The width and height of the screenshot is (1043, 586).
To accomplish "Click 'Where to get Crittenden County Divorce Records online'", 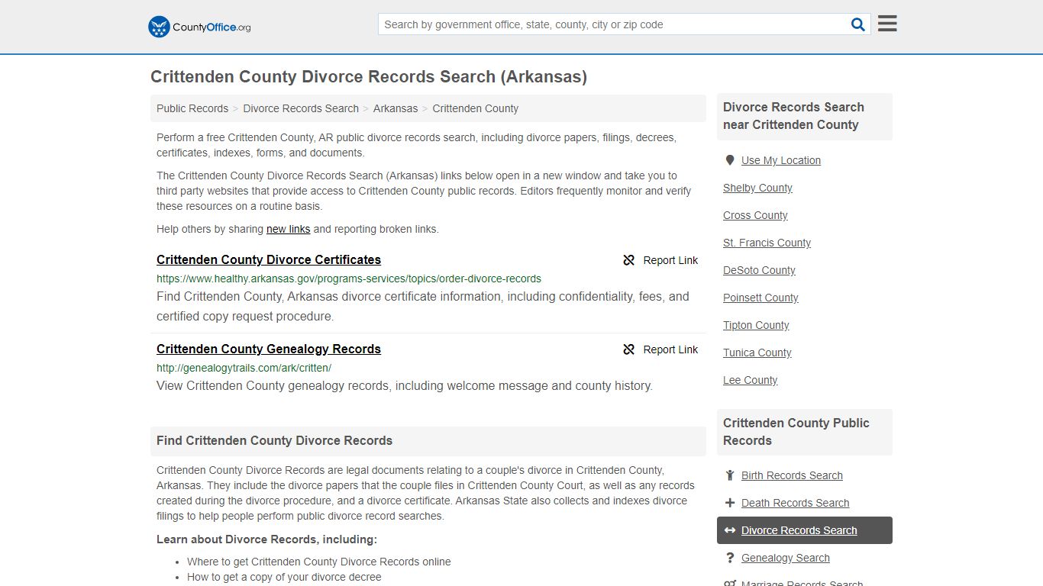I will (318, 562).
